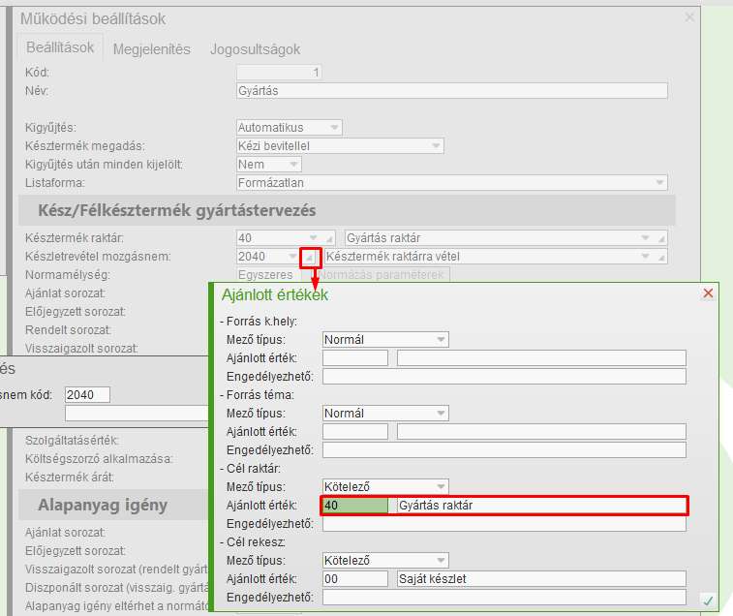Image resolution: width=733 pixels, height=616 pixels.
Task: Click Alapanyag igény eltérhet a normától label
Action: point(117,606)
